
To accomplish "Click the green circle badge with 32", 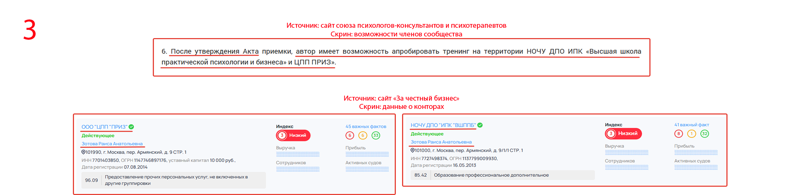I will pyautogui.click(x=705, y=134).
